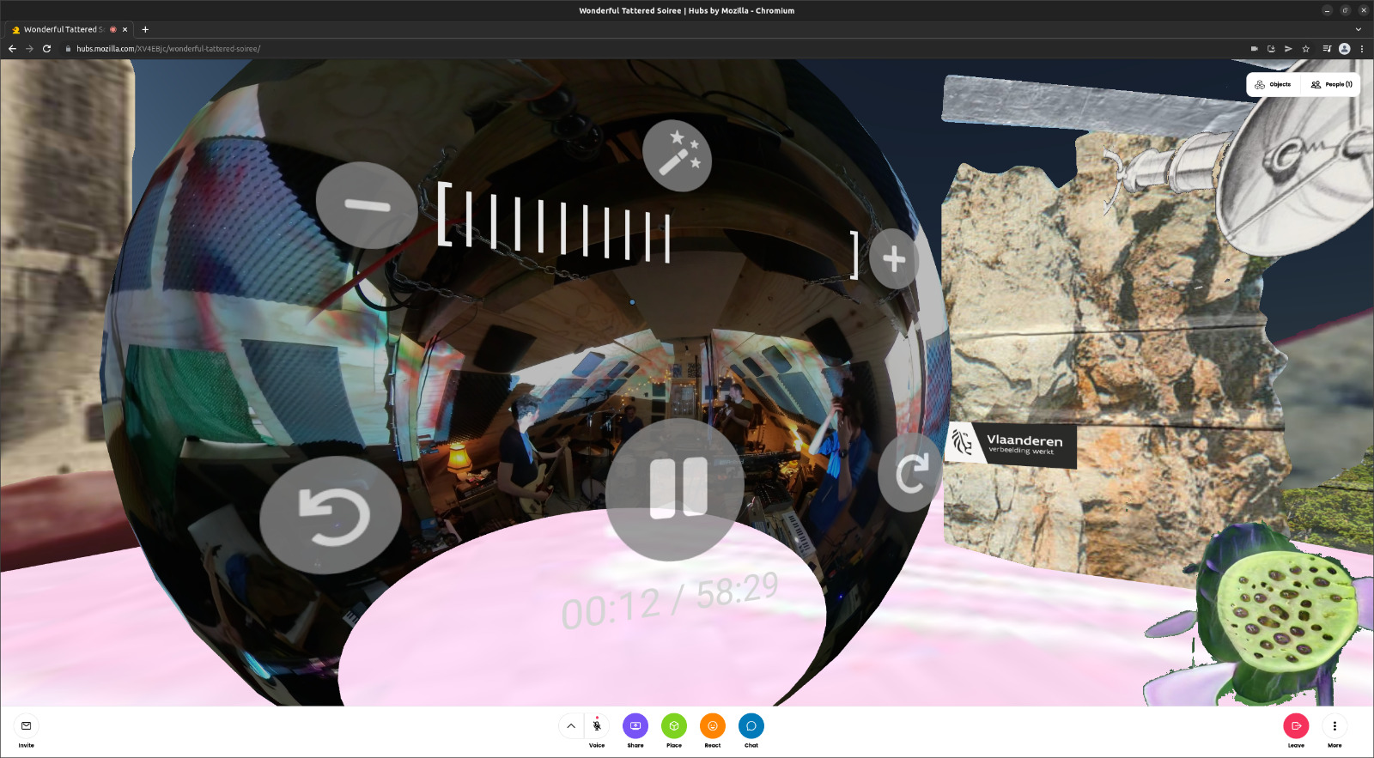The width and height of the screenshot is (1374, 758).
Task: Open the Chromium profile avatar menu
Action: [1345, 49]
